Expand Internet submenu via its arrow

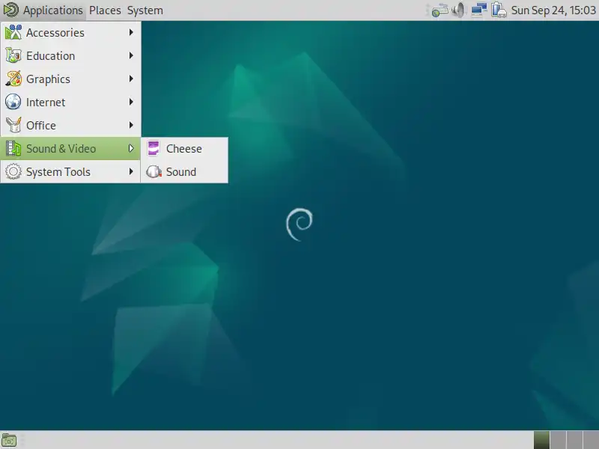coord(131,102)
